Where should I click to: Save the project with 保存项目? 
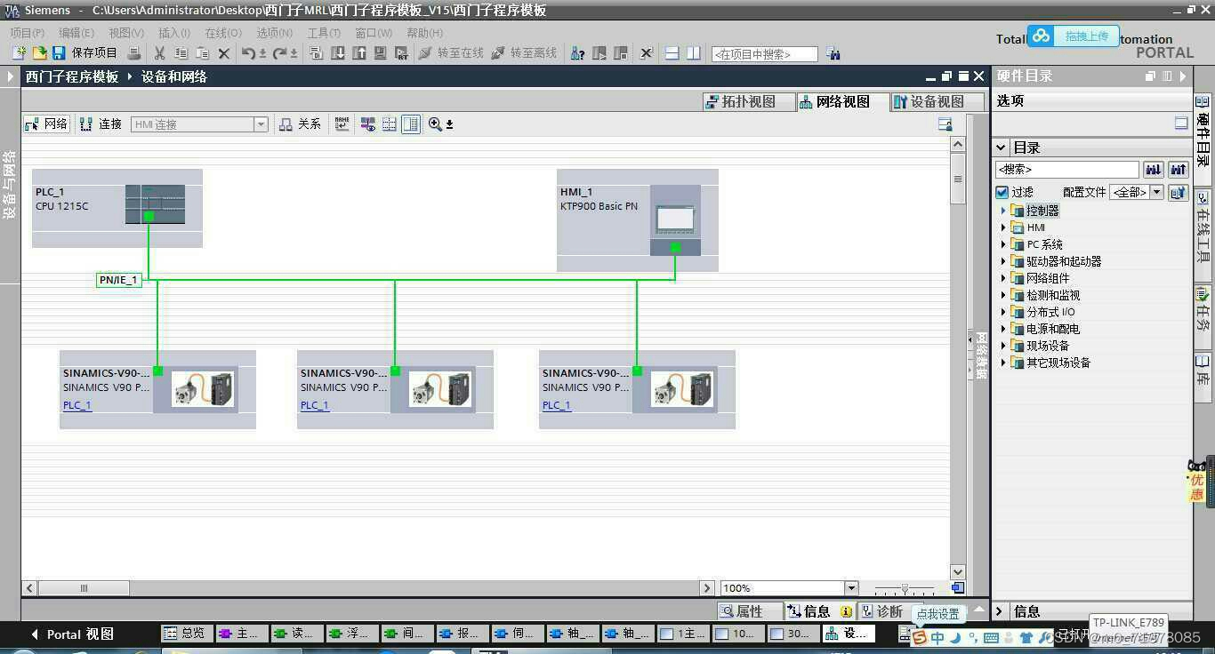(x=85, y=53)
